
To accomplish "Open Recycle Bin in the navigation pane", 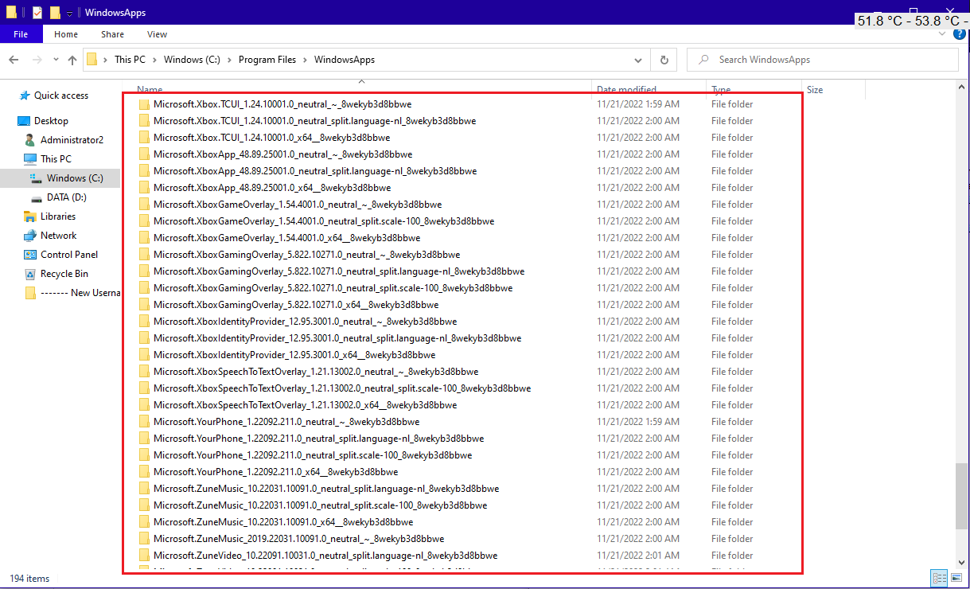I will [x=64, y=274].
